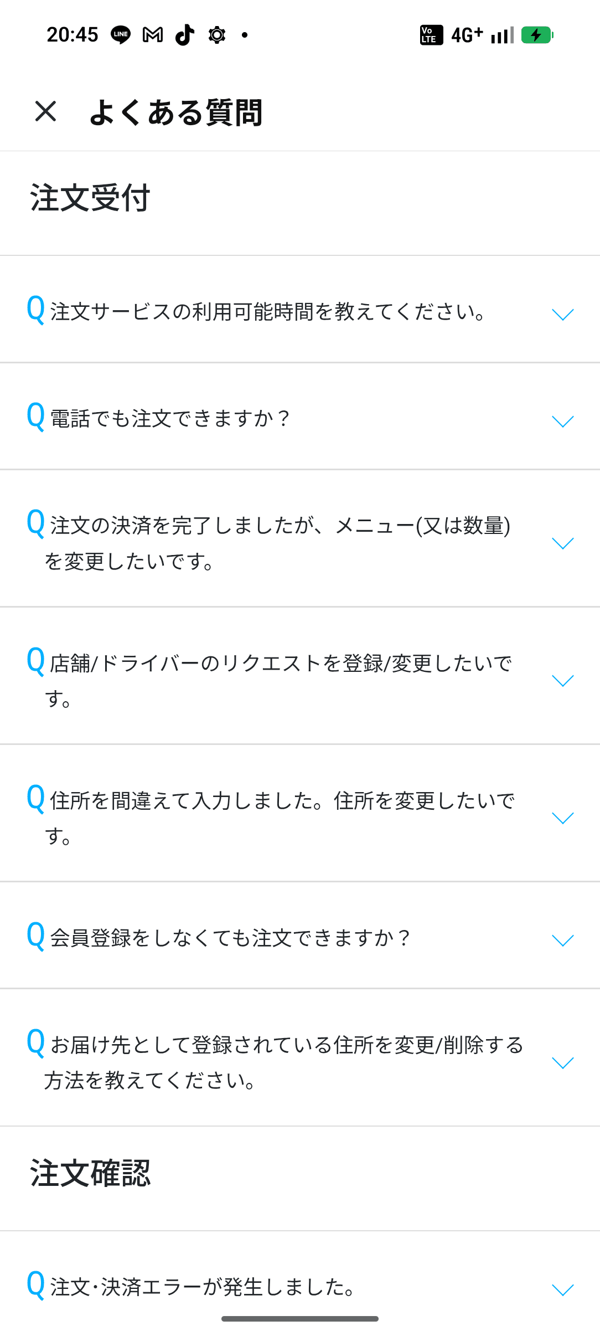Open question text 電話でも注文できますか？
This screenshot has width=600, height=1336.
point(169,419)
